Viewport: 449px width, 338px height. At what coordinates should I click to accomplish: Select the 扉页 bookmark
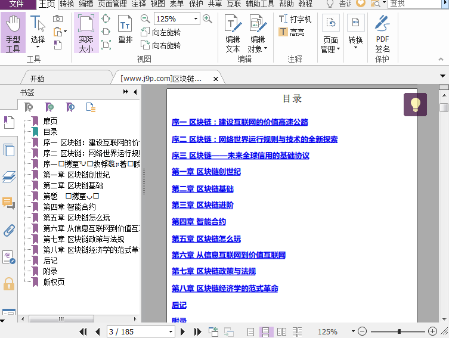click(50, 121)
